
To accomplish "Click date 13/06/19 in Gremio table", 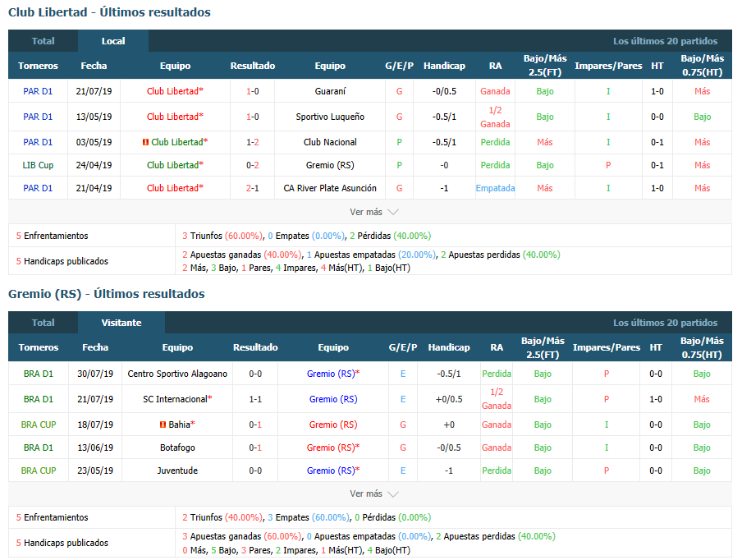I will [x=95, y=448].
